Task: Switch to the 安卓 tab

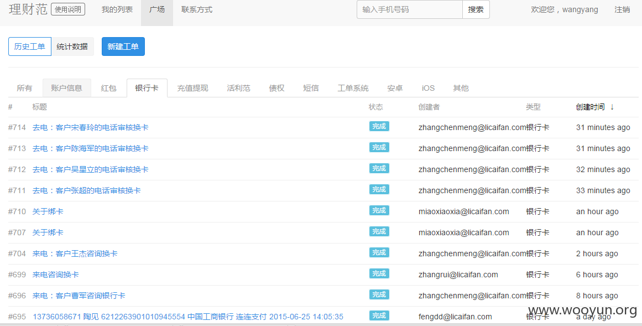Action: (x=395, y=88)
